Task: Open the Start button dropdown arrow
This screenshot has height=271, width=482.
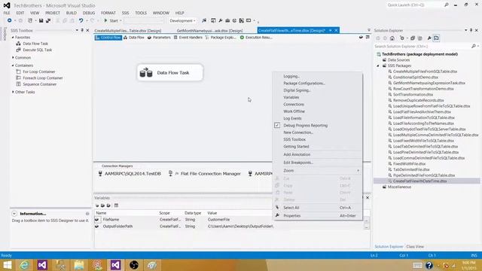Action: pyautogui.click(x=120, y=20)
